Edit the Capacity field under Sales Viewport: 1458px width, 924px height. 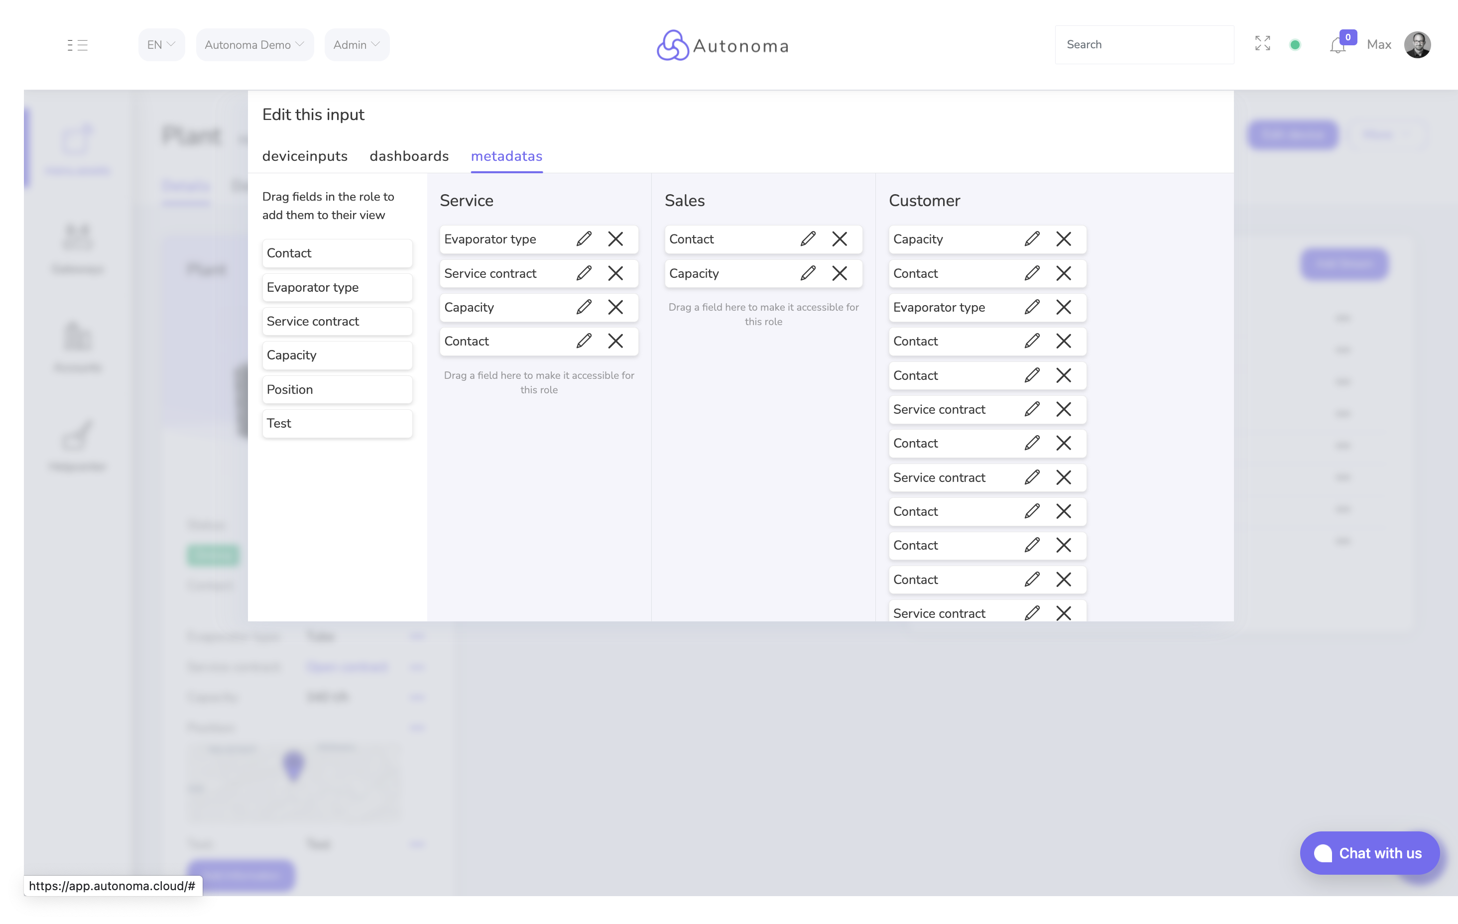[808, 273]
